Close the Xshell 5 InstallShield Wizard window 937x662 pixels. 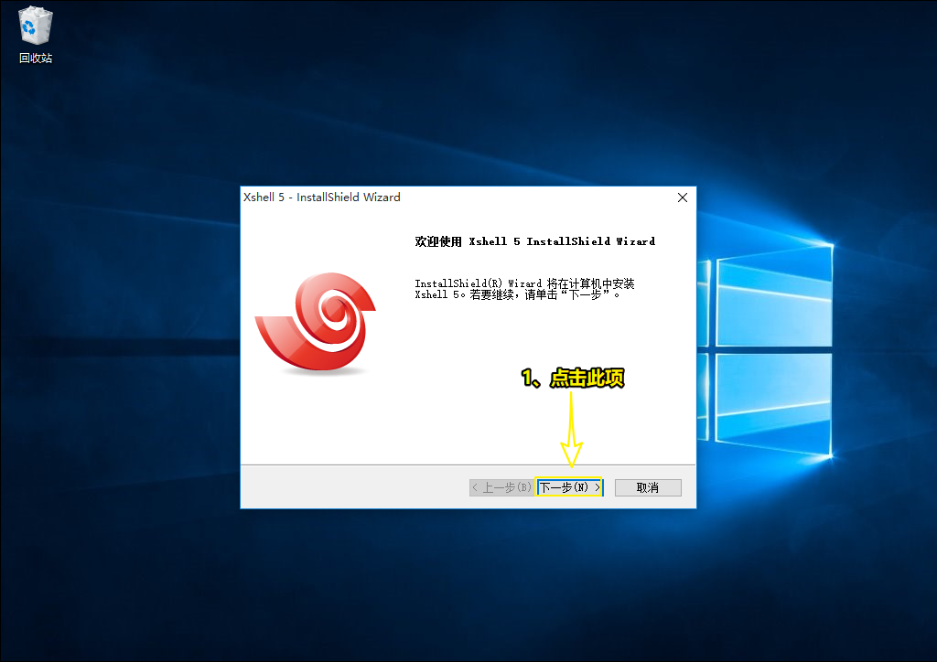point(683,198)
